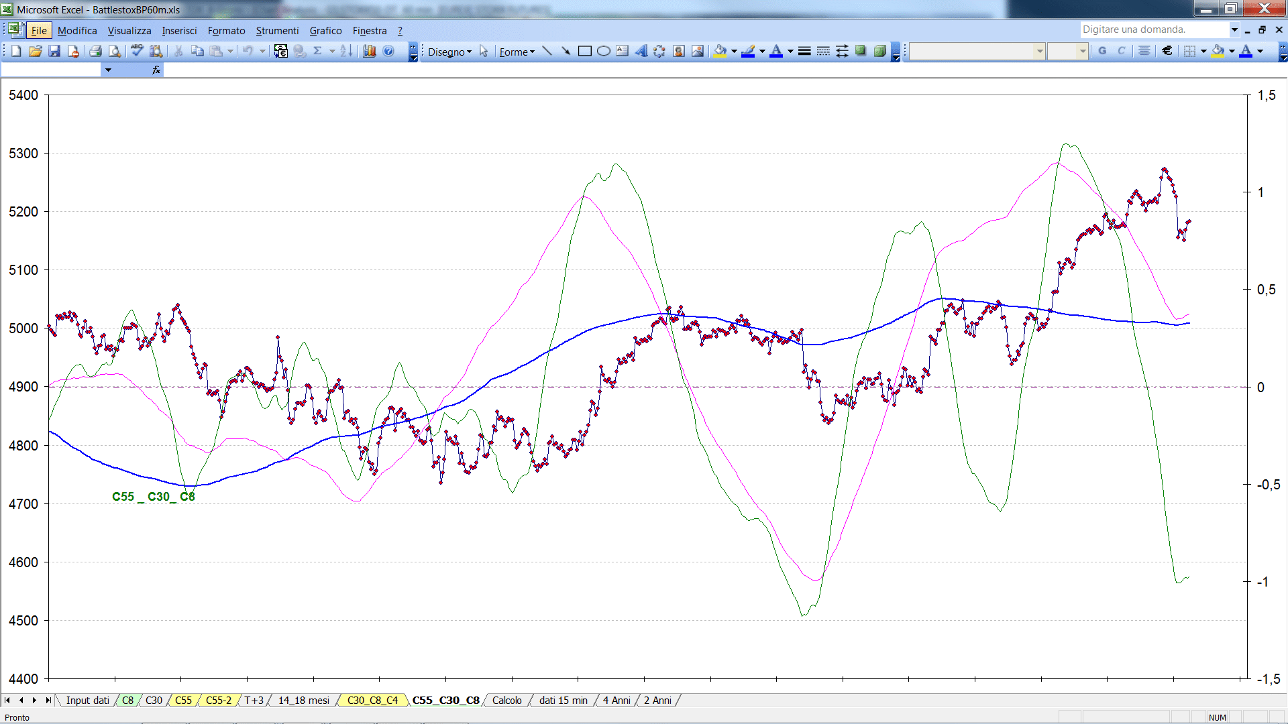Switch to the Input dati sheet tab
The image size is (1288, 724).
pos(87,700)
